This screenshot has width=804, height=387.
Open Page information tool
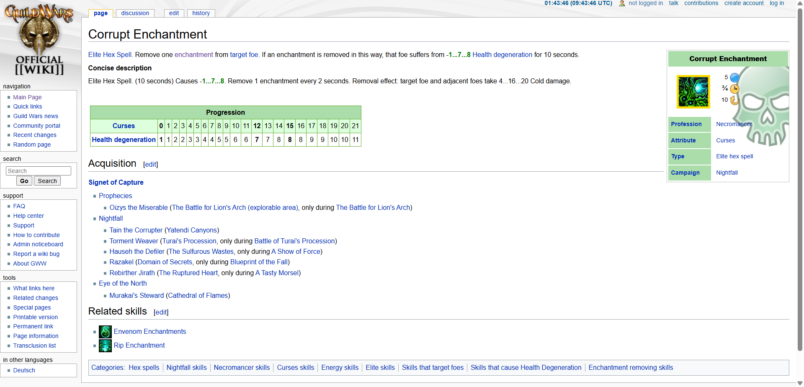(x=36, y=336)
